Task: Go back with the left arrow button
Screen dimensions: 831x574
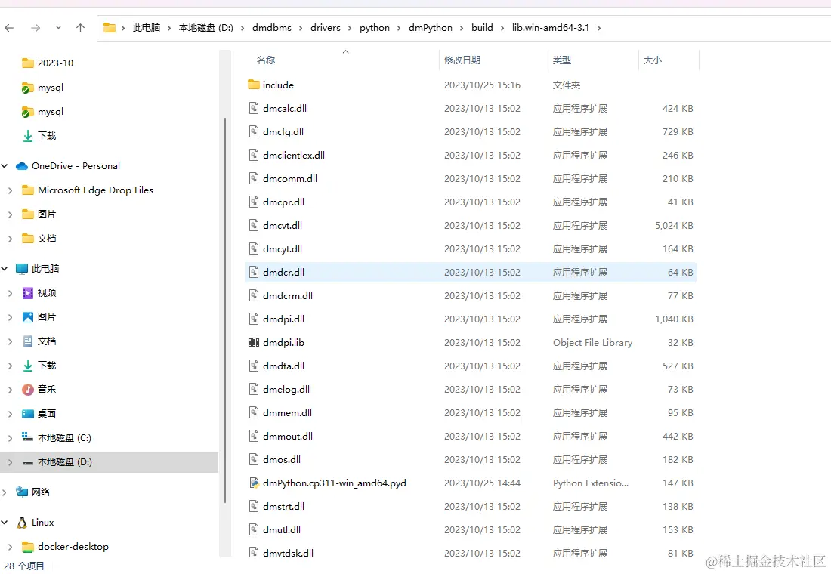Action: click(x=9, y=28)
